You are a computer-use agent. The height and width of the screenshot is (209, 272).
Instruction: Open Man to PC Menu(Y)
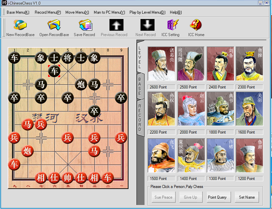click(x=109, y=12)
